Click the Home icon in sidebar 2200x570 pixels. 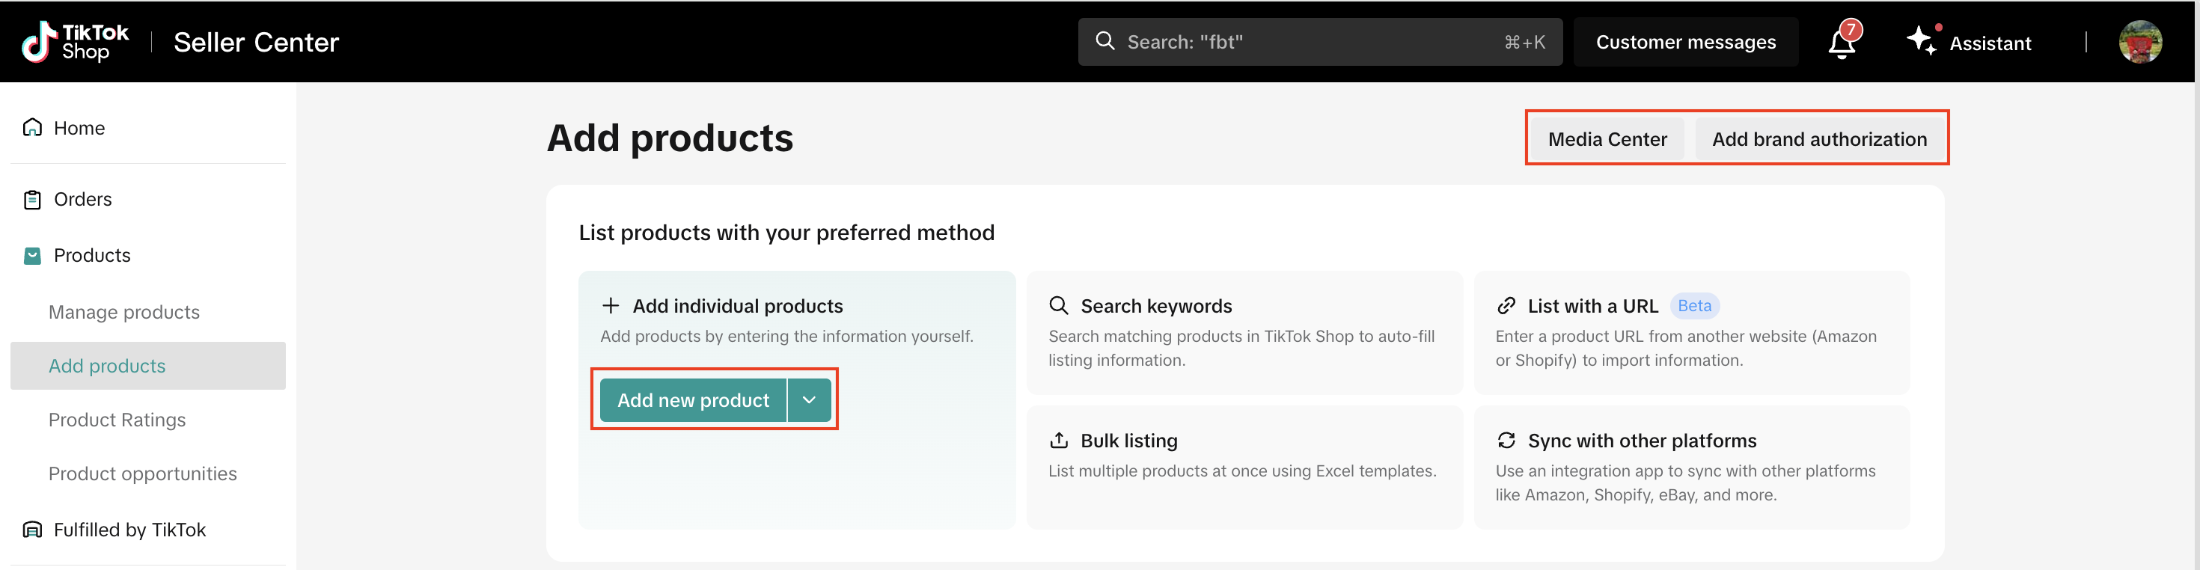[x=32, y=128]
